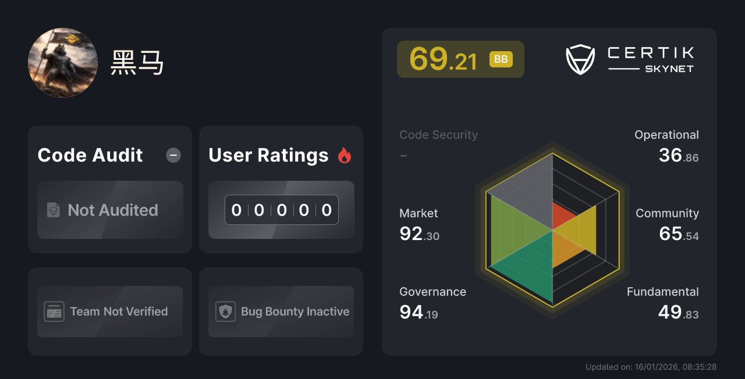Open the CertiK Skynet logo
Screen dimensions: 745x379
coord(630,59)
